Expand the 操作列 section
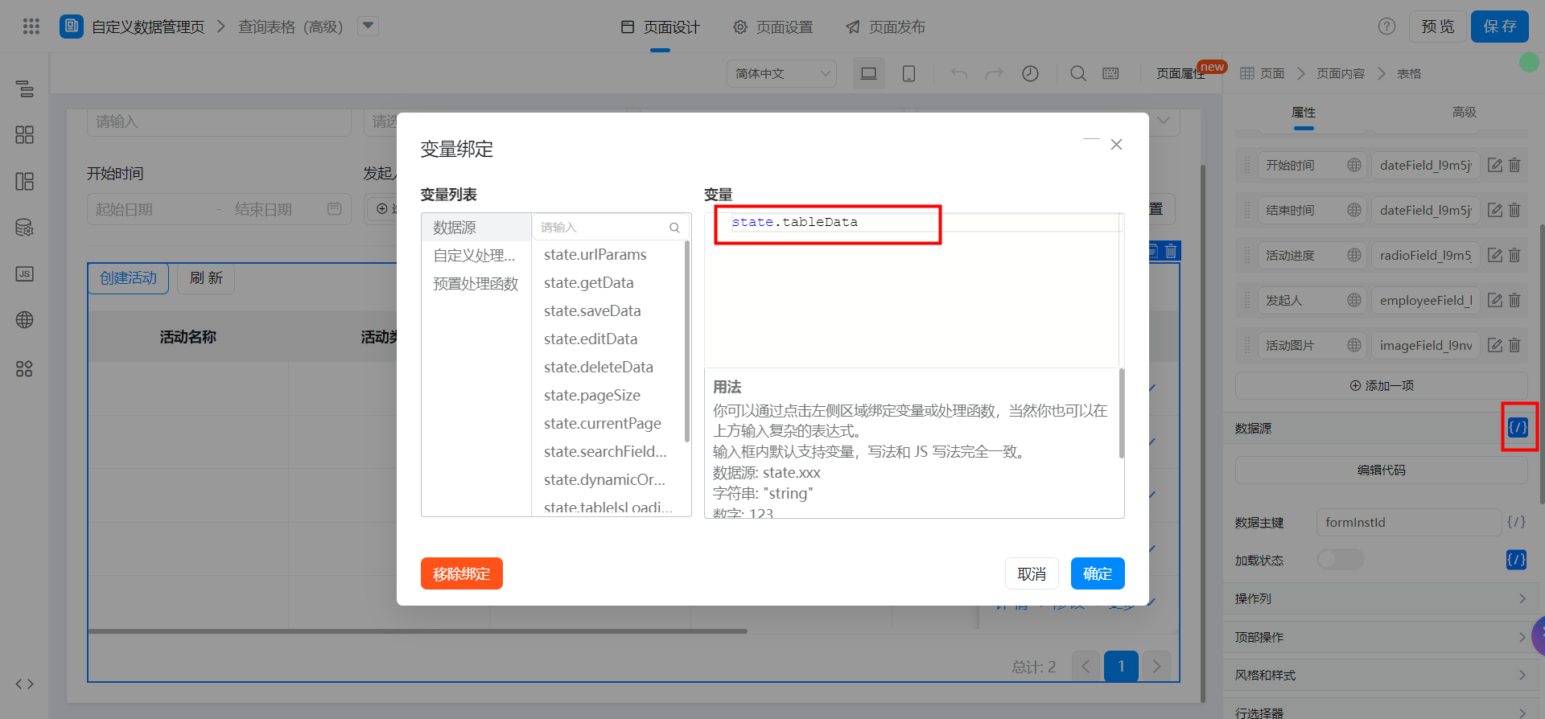The image size is (1545, 719). (1381, 598)
